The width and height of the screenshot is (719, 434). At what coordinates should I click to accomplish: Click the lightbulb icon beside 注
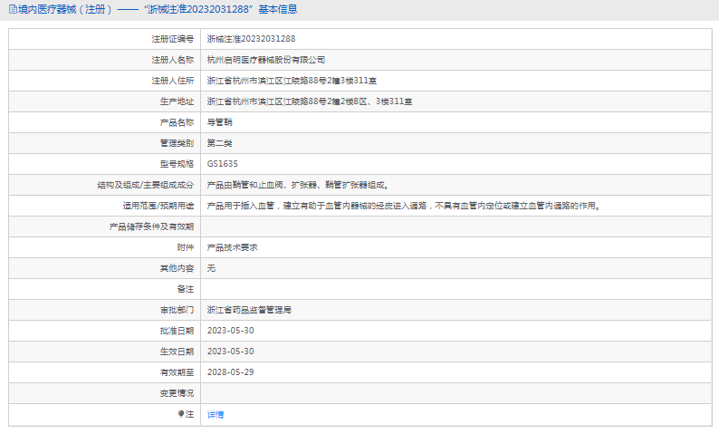[x=181, y=414]
